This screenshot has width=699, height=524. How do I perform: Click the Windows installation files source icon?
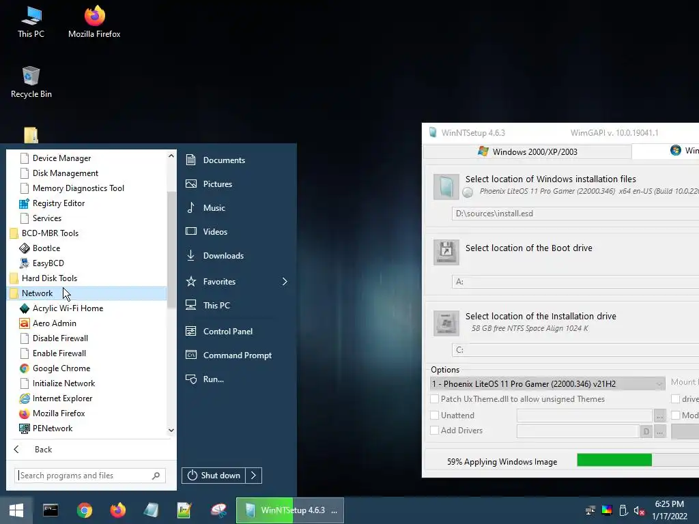[x=446, y=187]
